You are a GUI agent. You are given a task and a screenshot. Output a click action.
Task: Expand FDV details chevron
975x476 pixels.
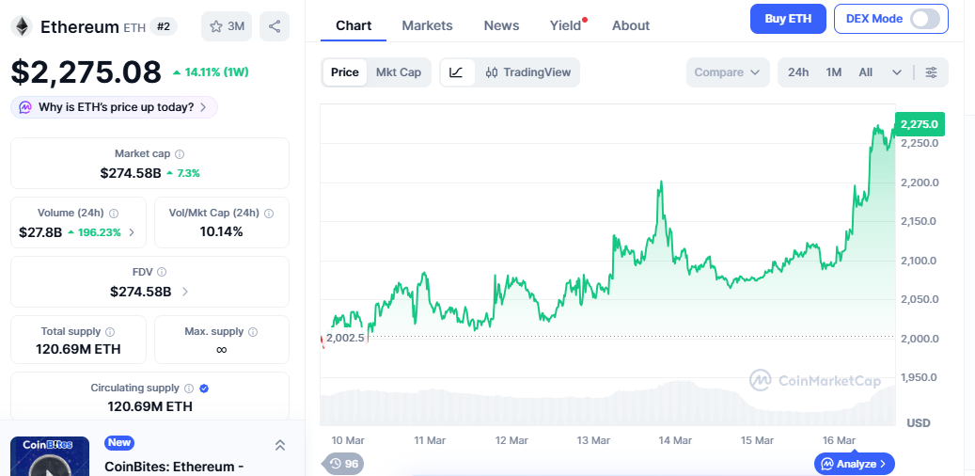click(x=185, y=292)
